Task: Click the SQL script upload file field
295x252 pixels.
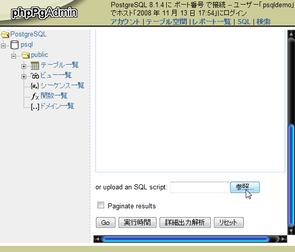Action: point(200,187)
